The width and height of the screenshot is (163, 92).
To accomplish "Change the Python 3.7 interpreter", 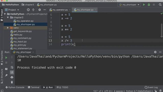I will click(139, 91).
